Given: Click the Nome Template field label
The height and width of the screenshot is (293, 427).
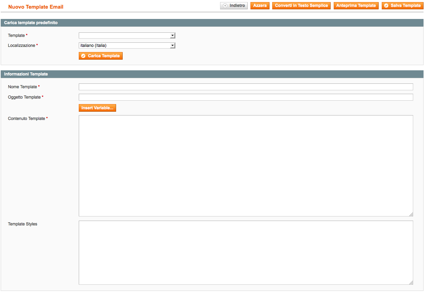Looking at the screenshot, I should [x=22, y=87].
